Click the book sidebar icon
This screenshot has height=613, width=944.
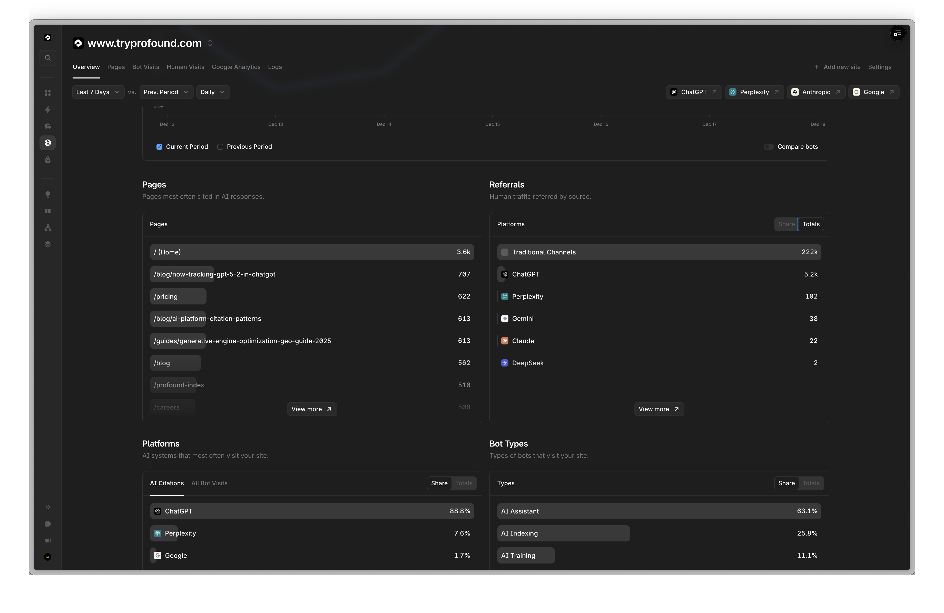pyautogui.click(x=48, y=211)
